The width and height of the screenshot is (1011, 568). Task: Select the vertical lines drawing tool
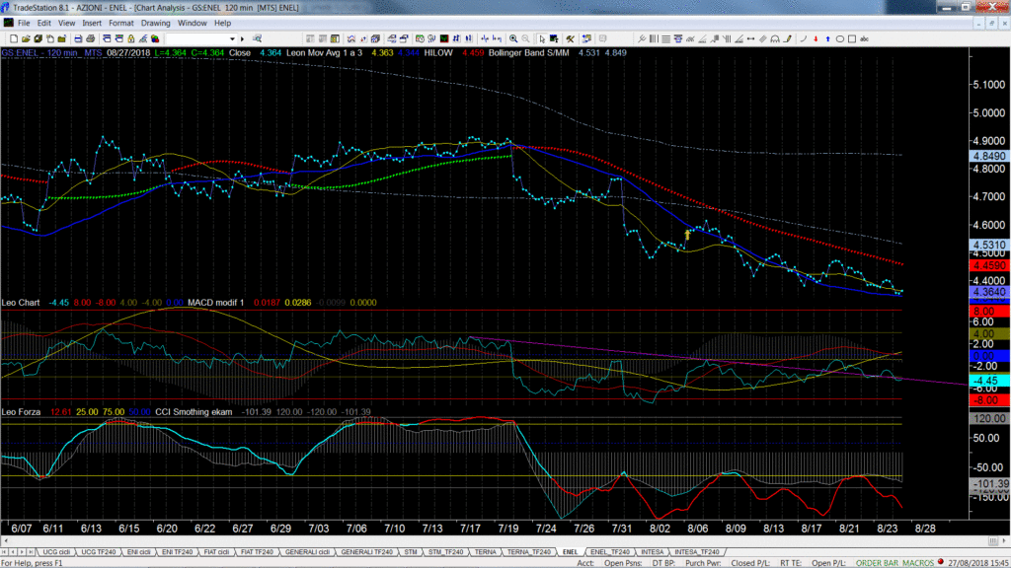pos(654,39)
